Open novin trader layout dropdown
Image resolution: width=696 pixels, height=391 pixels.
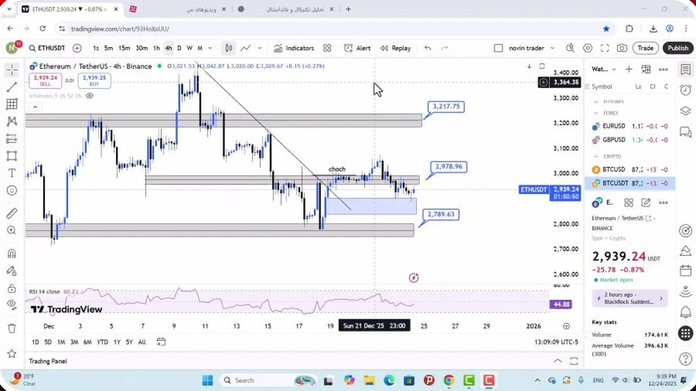(x=552, y=48)
